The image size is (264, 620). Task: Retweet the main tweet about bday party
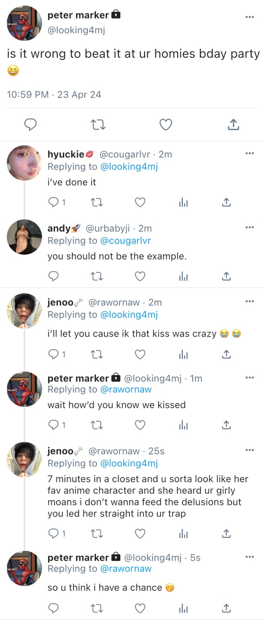pyautogui.click(x=98, y=125)
